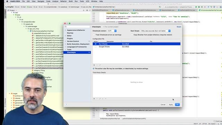Viewport: 222px width, 125px height.
Task: Open the File menu
Action: (x=23, y=1)
